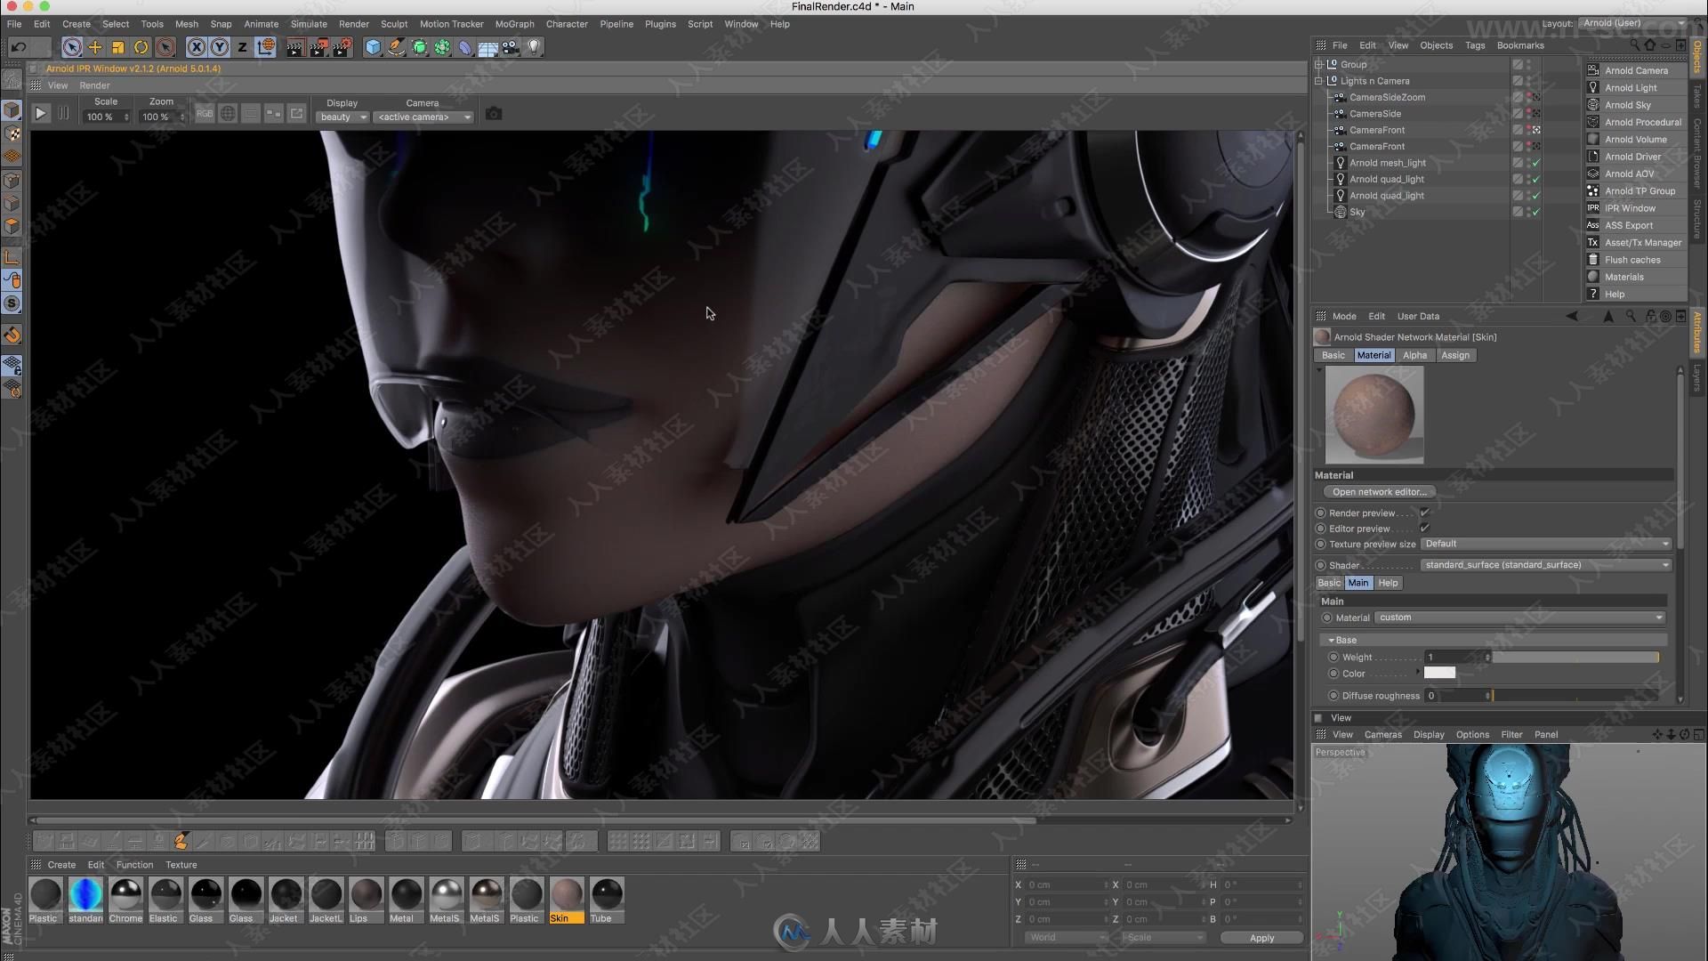
Task: Open the Light bulb object icon
Action: coord(534,47)
